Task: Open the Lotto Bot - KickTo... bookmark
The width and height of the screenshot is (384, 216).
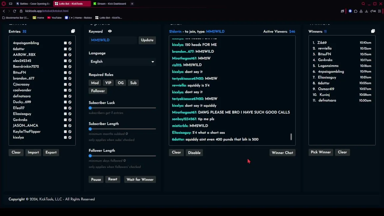Action: tap(109, 18)
